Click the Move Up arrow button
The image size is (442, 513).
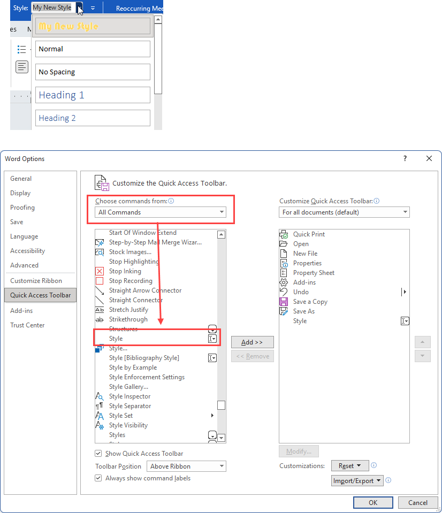(x=422, y=342)
